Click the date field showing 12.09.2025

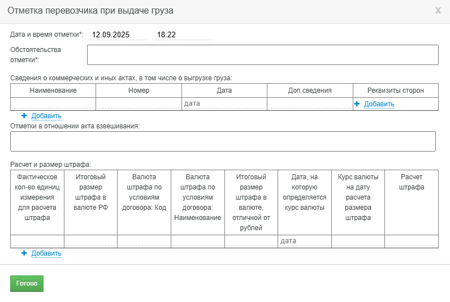coord(118,34)
